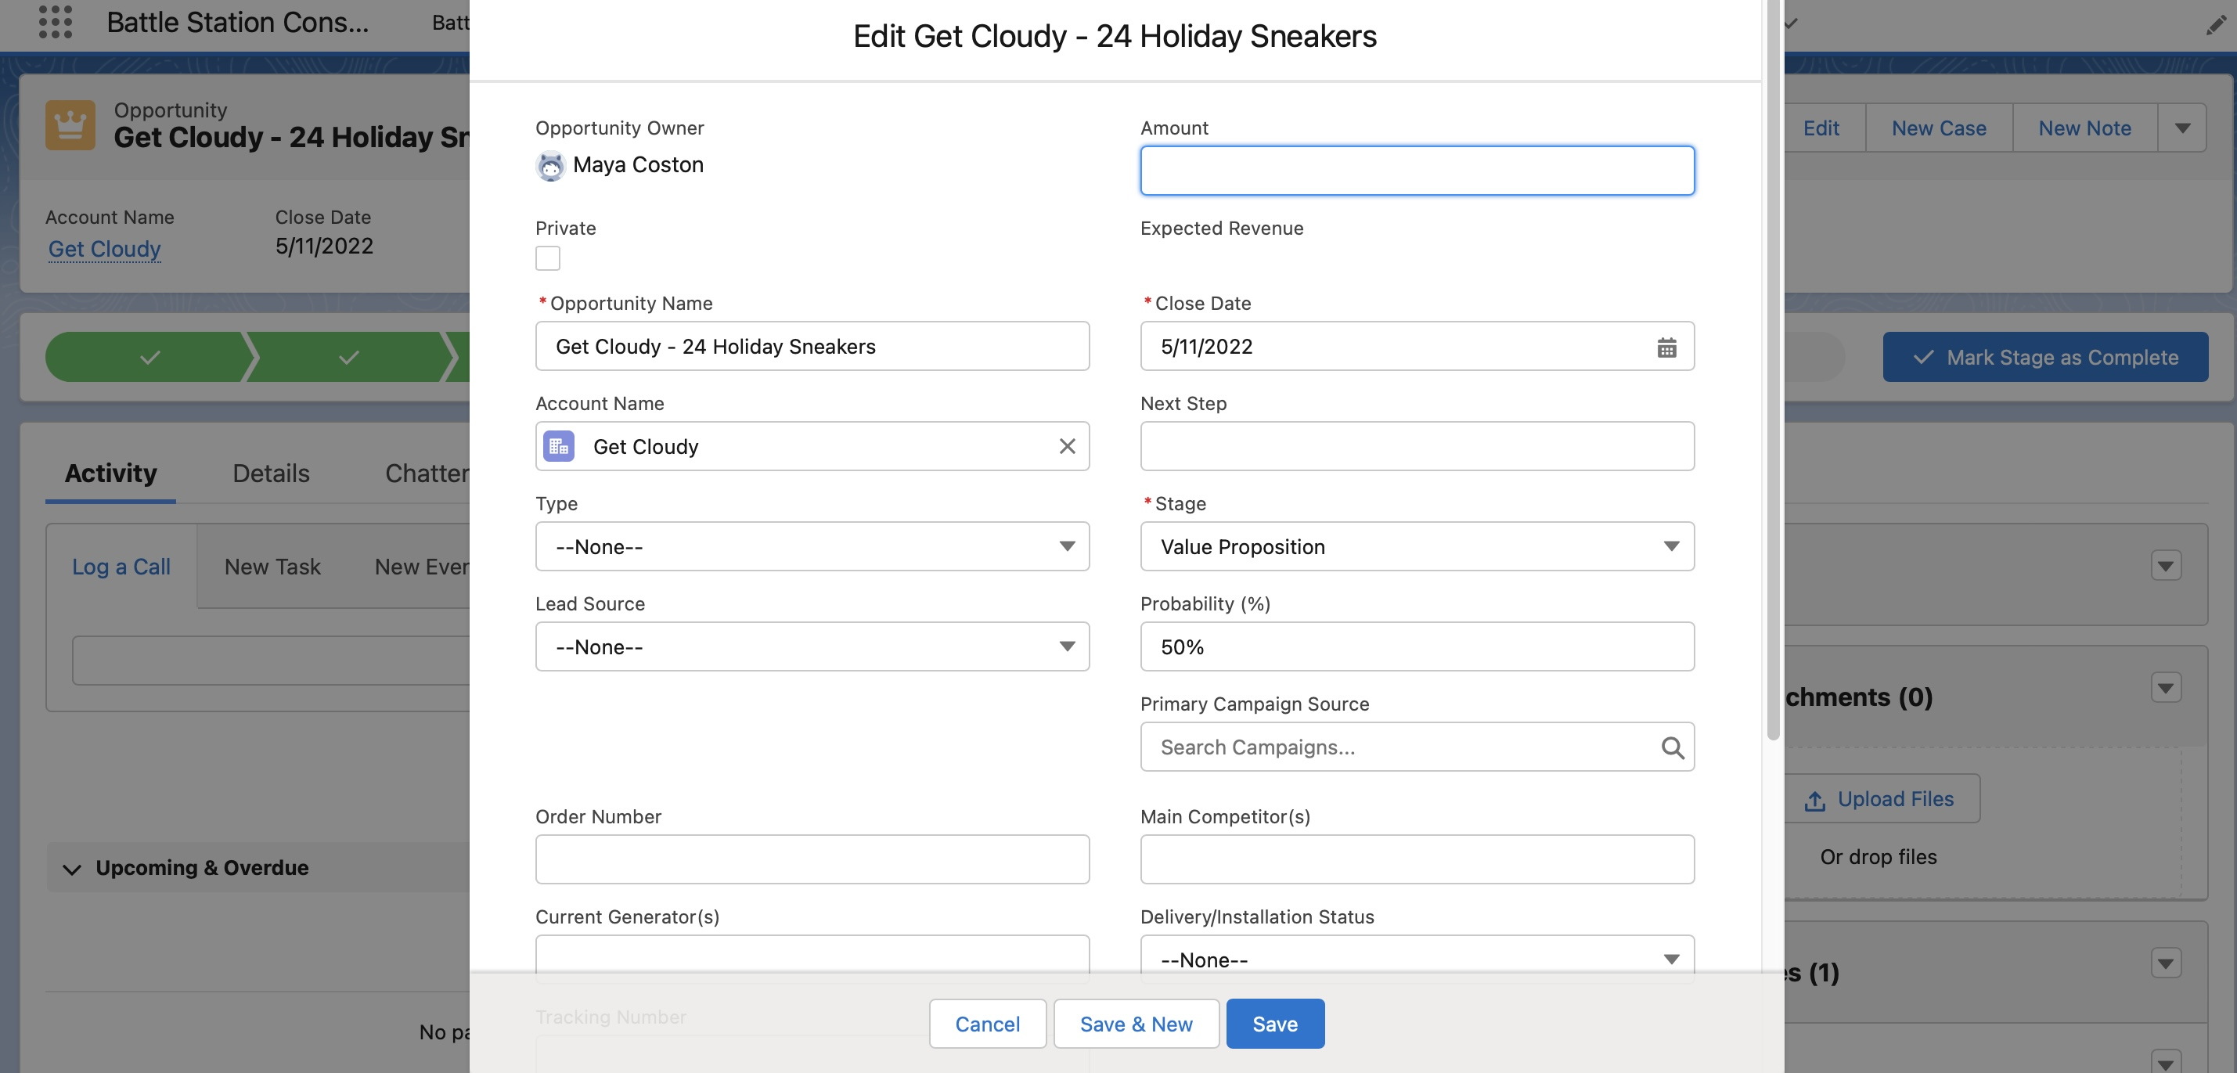Open the Close Date calendar picker
Screen dimensions: 2237x1073
click(1666, 347)
